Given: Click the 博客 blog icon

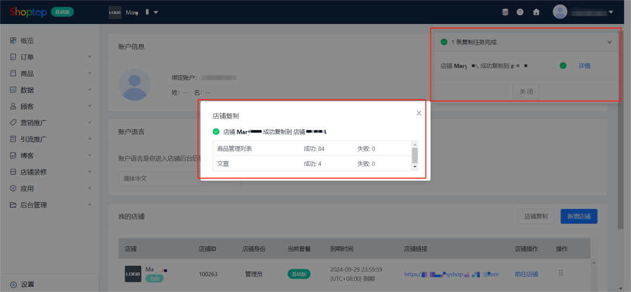Looking at the screenshot, I should pos(13,155).
